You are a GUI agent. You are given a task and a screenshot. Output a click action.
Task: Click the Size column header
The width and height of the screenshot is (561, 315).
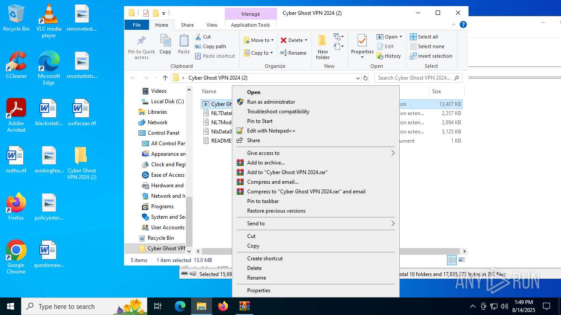[446, 91]
